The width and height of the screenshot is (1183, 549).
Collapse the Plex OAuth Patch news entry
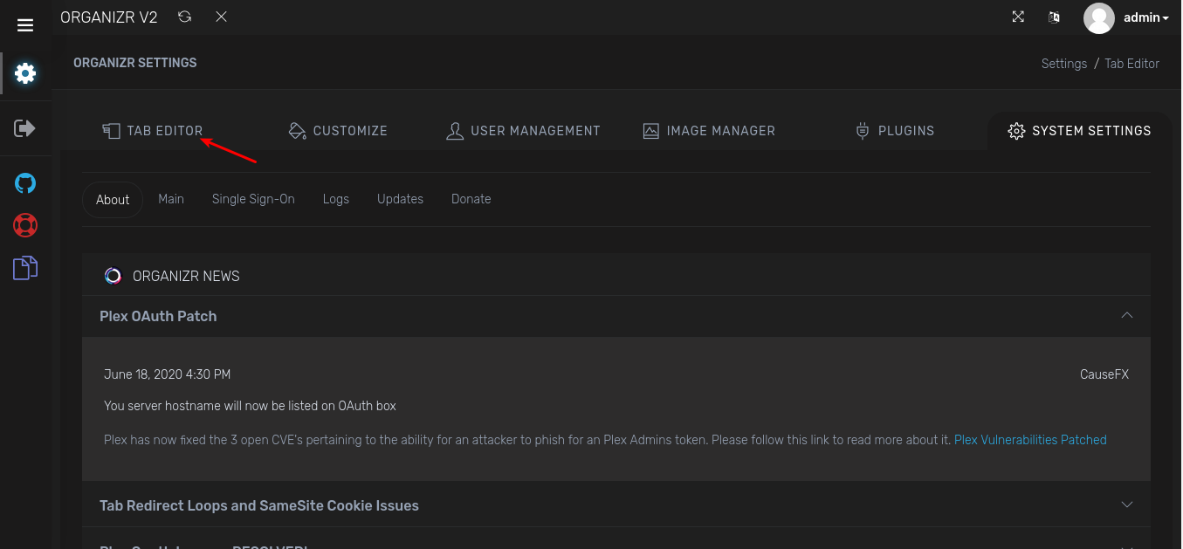click(x=1126, y=316)
